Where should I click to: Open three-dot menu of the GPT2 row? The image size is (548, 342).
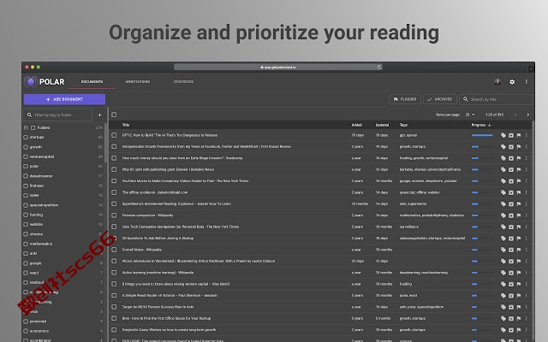coord(527,135)
